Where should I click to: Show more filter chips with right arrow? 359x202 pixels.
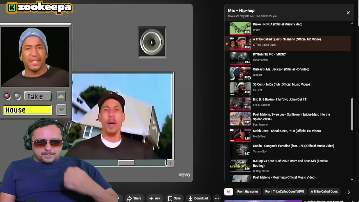349,192
